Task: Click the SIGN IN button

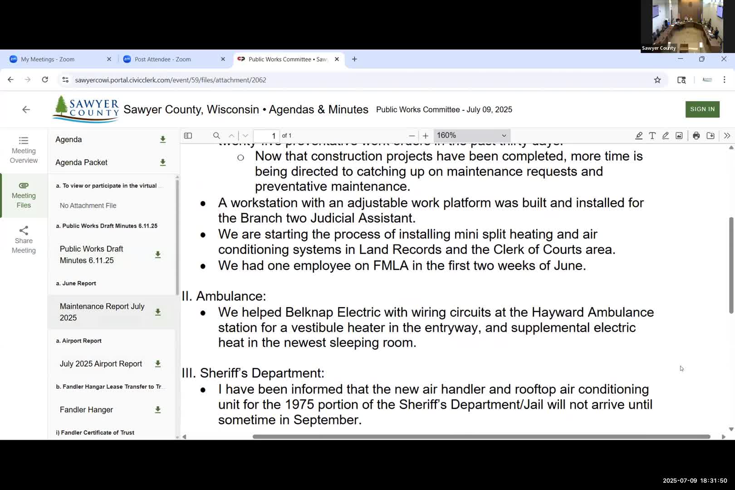Action: [702, 109]
